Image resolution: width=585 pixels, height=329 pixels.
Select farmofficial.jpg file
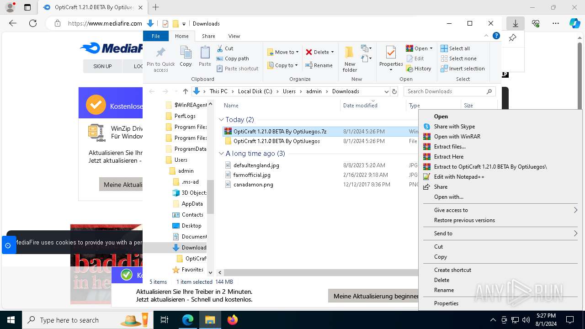[x=252, y=175]
